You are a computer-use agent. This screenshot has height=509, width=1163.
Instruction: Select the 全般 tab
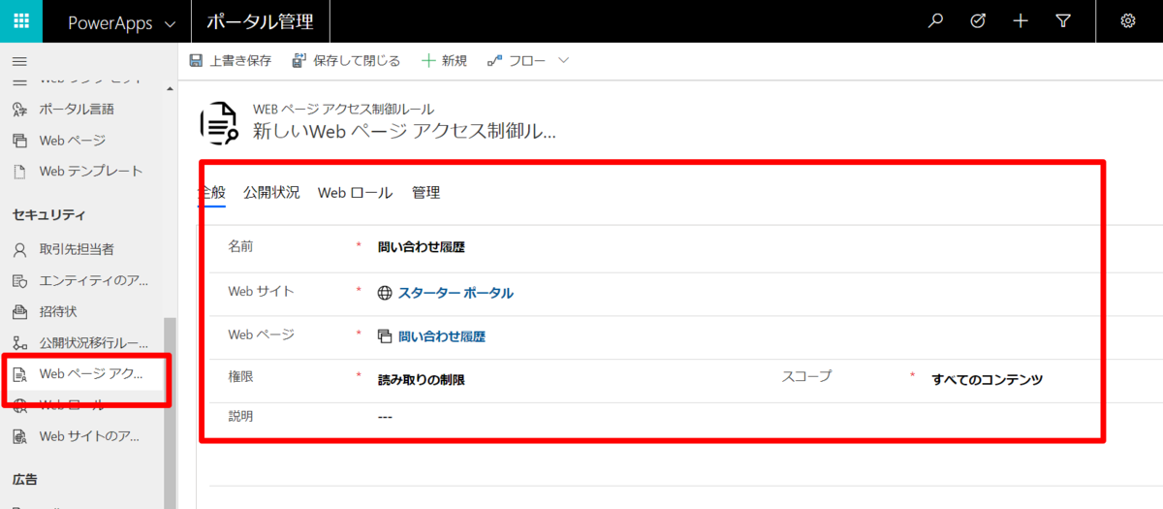[x=211, y=192]
